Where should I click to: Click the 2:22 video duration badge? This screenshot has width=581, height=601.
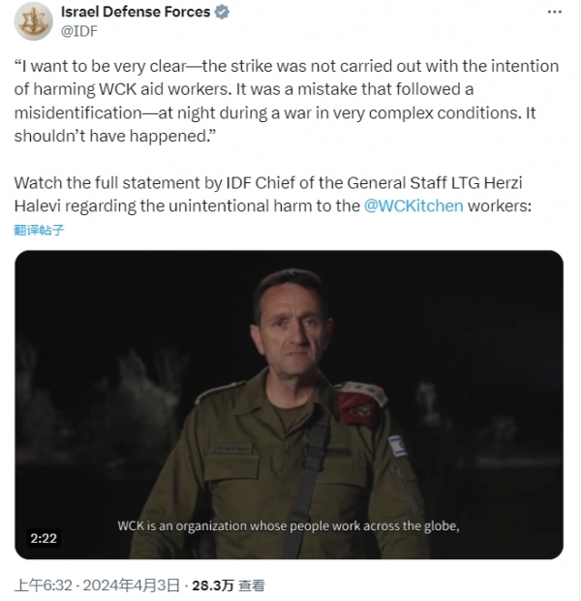(44, 538)
